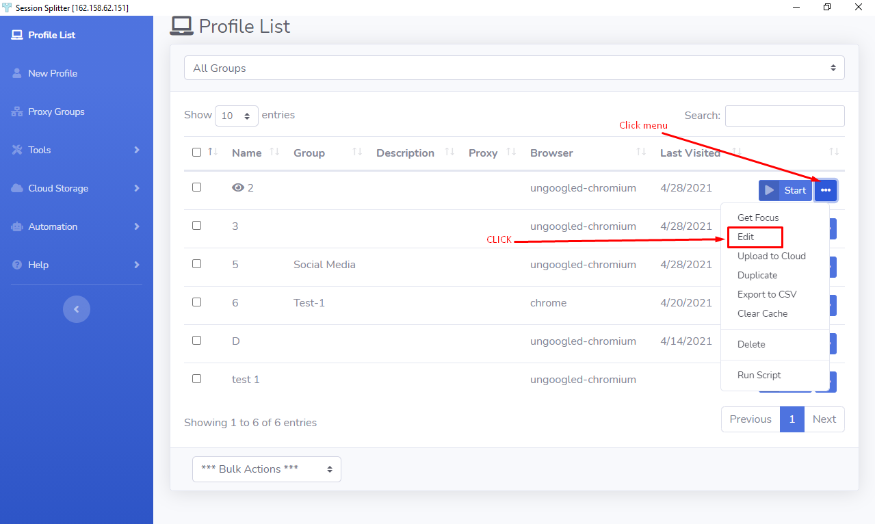Tick the select-all checkbox in table header
The image size is (875, 524).
tap(197, 152)
